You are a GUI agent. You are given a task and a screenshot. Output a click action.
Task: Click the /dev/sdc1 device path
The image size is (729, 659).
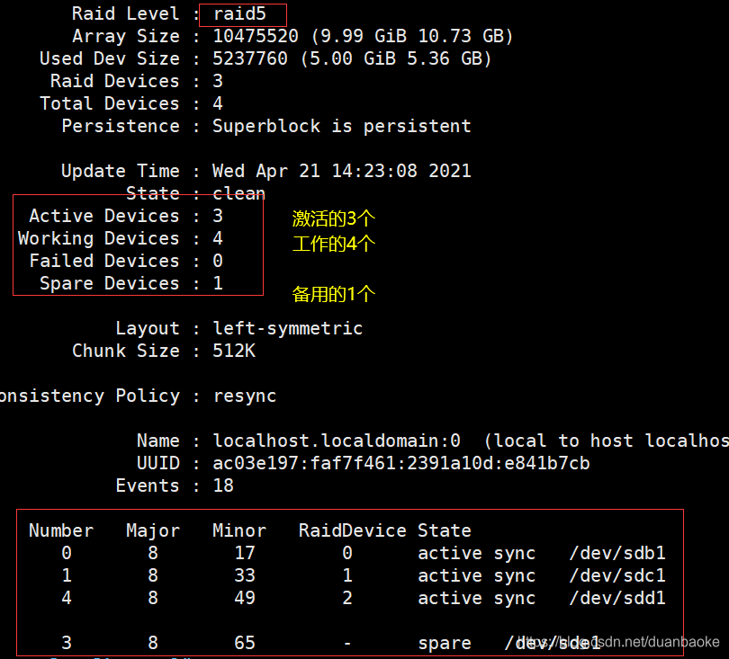[617, 576]
